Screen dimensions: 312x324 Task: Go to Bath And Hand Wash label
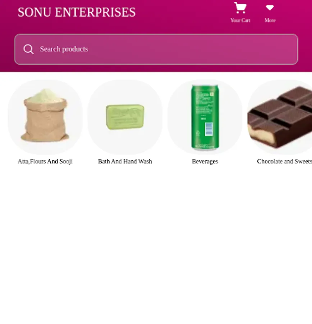[x=125, y=161]
